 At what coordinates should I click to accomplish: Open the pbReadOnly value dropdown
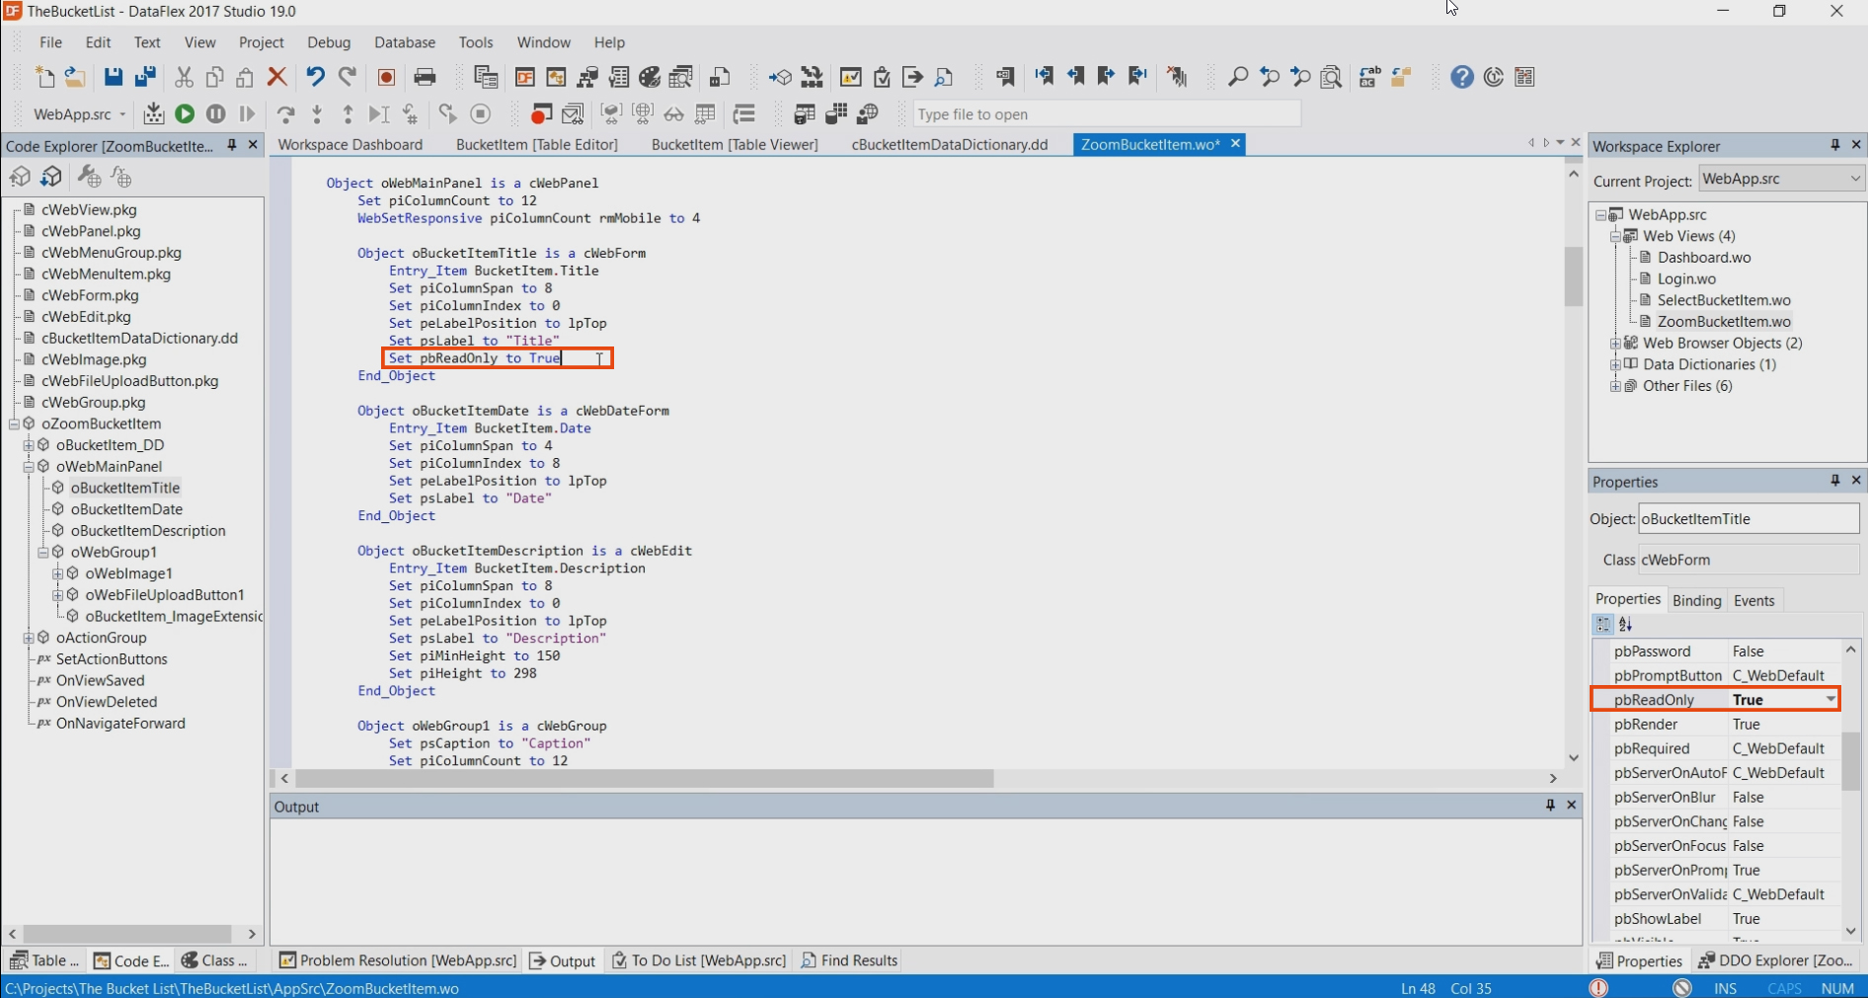[x=1830, y=700]
